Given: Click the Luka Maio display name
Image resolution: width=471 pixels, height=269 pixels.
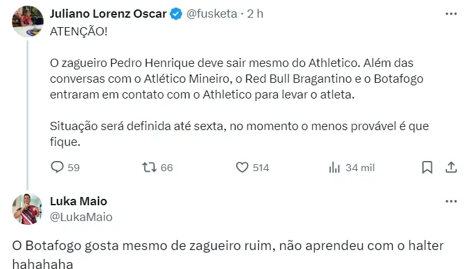Looking at the screenshot, I should point(78,201).
